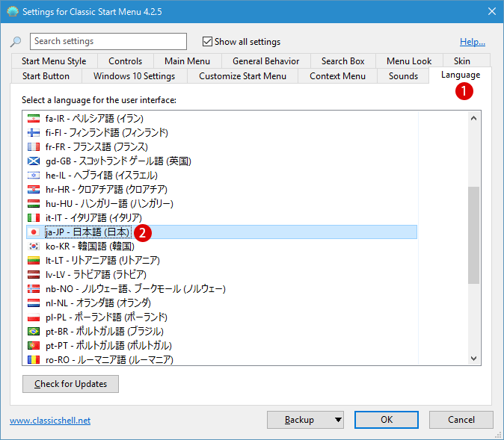Click the Romania flag icon for ro-RO
Screen dimensions: 504x440
click(34, 360)
